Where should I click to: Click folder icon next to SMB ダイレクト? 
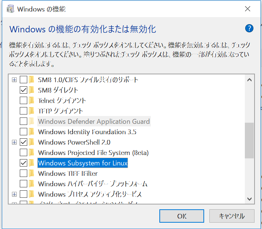tap(31, 90)
